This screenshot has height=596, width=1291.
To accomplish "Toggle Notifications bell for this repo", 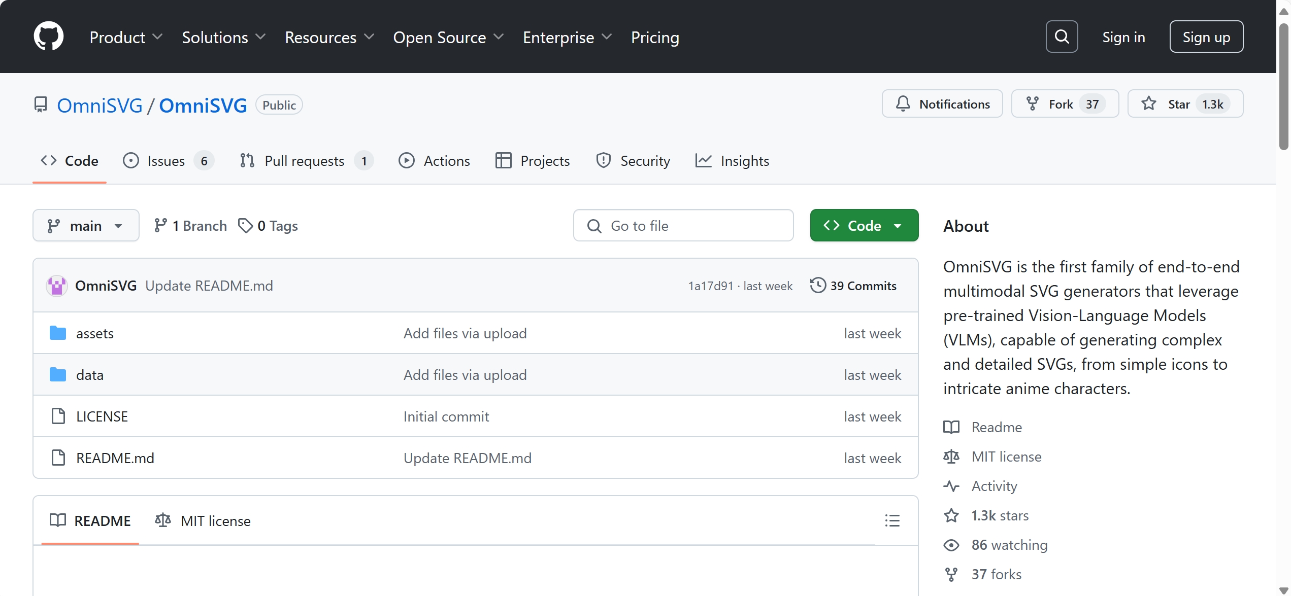I will tap(942, 104).
